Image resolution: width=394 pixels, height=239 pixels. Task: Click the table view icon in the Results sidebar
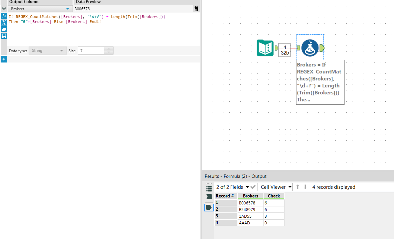[209, 188]
